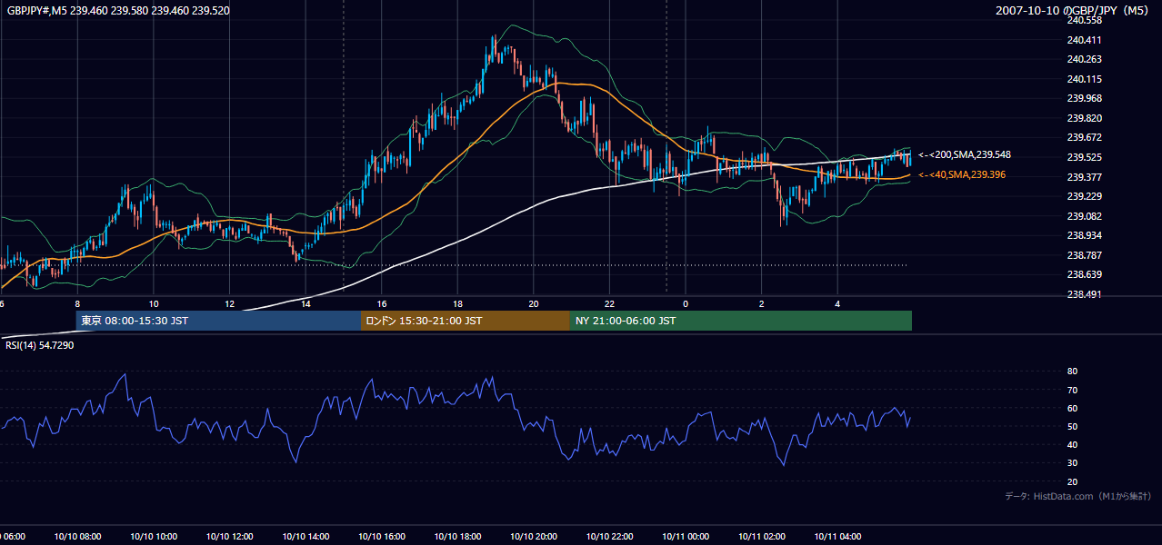1162x545 pixels.
Task: Click hour label 18 under price chart
Action: coord(457,303)
